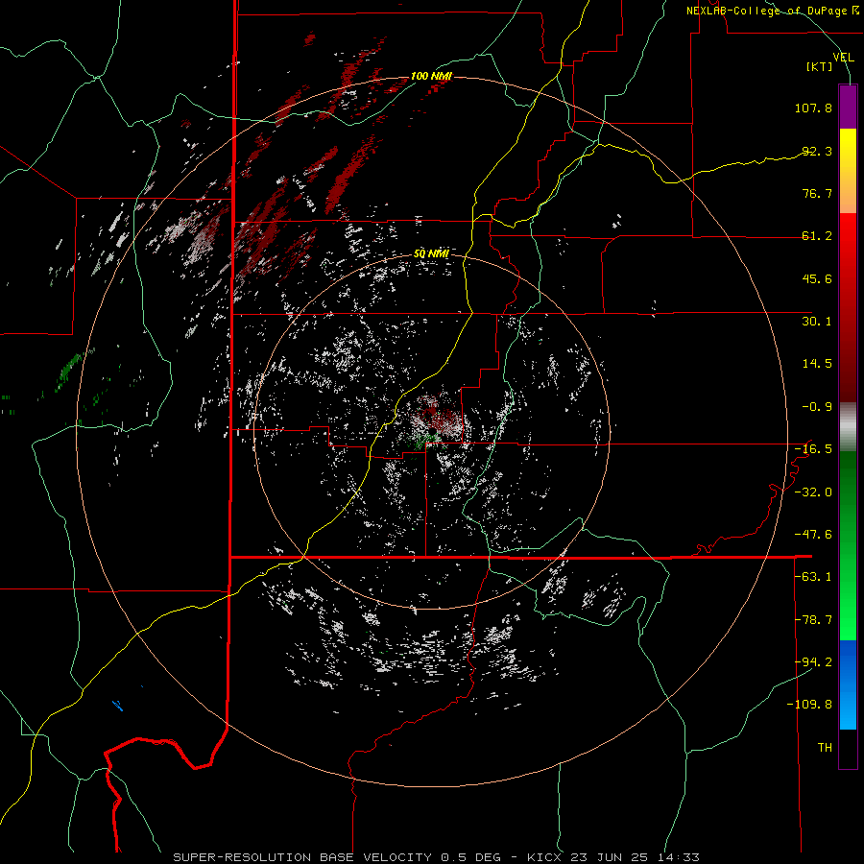864x864 pixels.
Task: Click the gray near-zero color bar segment
Action: click(848, 427)
